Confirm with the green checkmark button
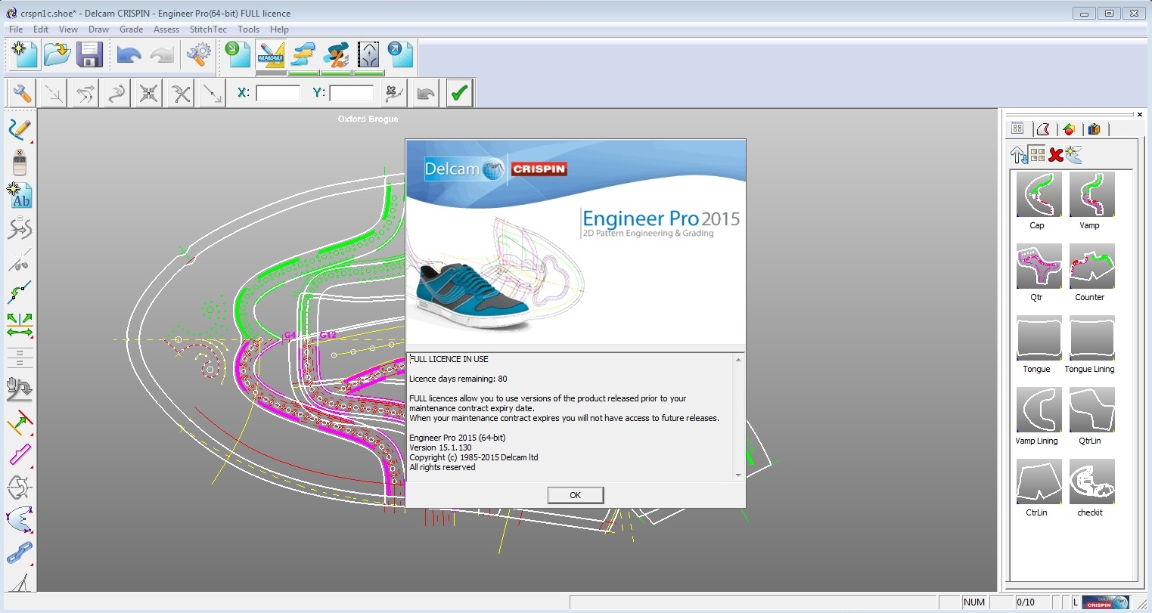The height and width of the screenshot is (613, 1152). pyautogui.click(x=459, y=93)
